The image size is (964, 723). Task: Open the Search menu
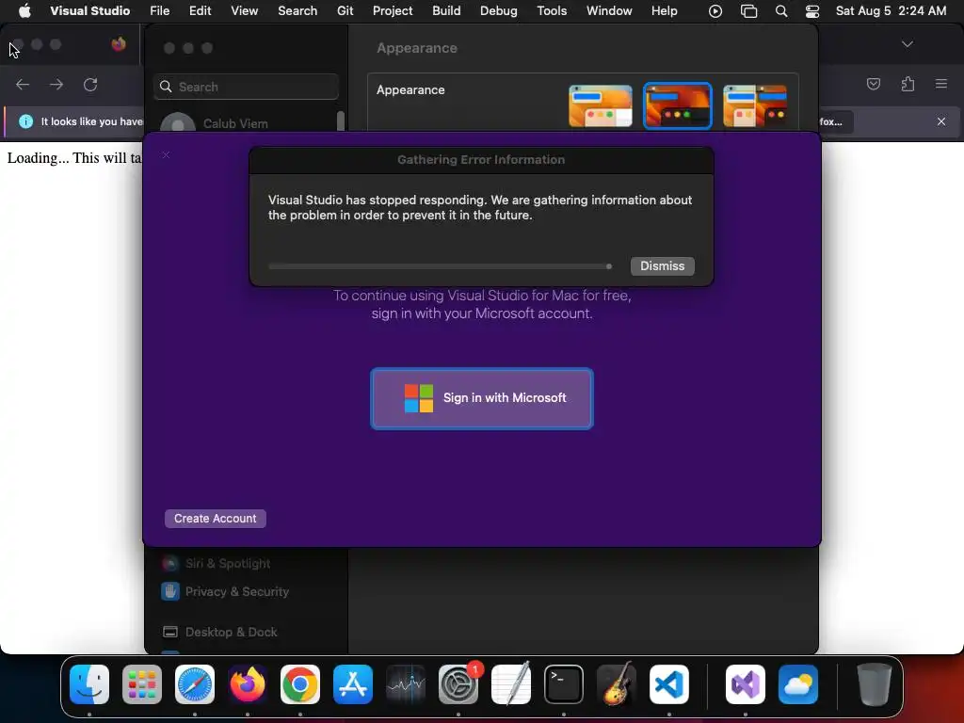[297, 11]
